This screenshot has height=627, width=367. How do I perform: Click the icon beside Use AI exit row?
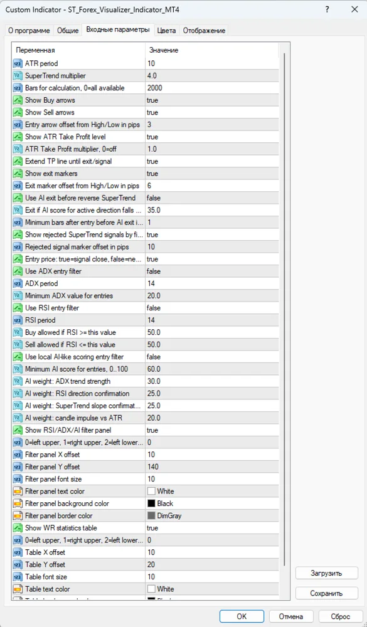point(18,198)
